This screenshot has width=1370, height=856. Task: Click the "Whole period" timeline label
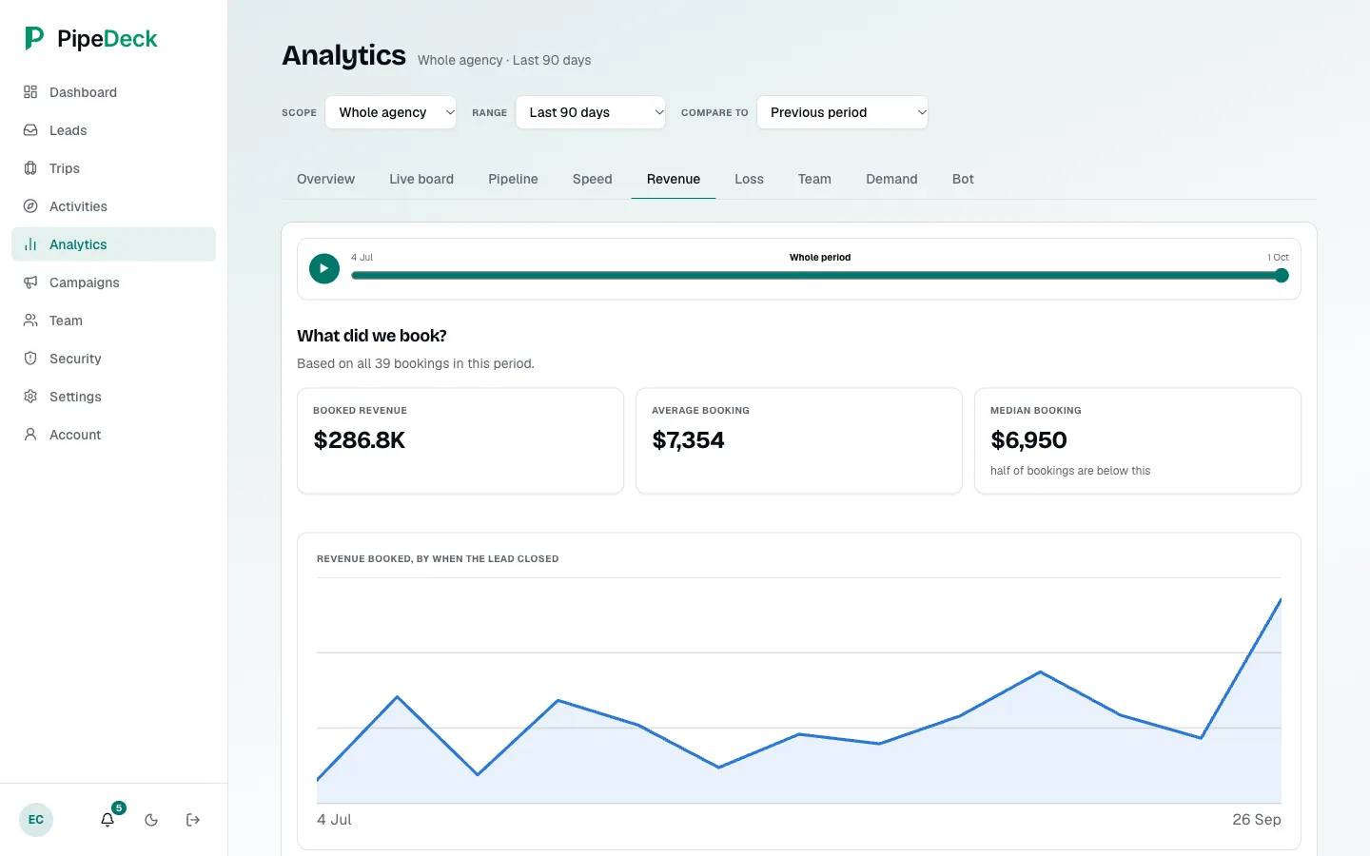coord(820,257)
